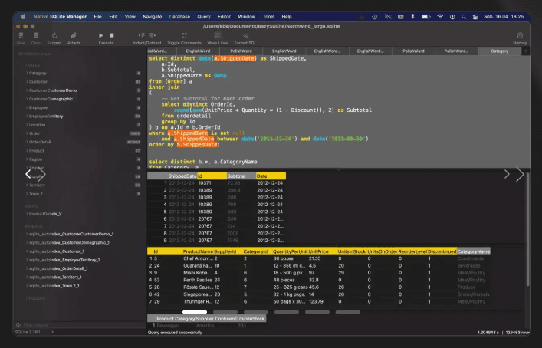The width and height of the screenshot is (542, 348).
Task: Click the cell with Id 10371
Action: 205,183
